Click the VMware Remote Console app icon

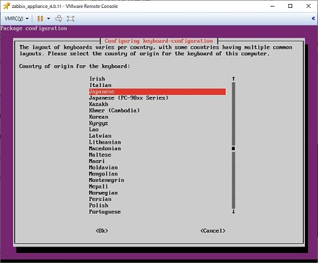(7, 6)
